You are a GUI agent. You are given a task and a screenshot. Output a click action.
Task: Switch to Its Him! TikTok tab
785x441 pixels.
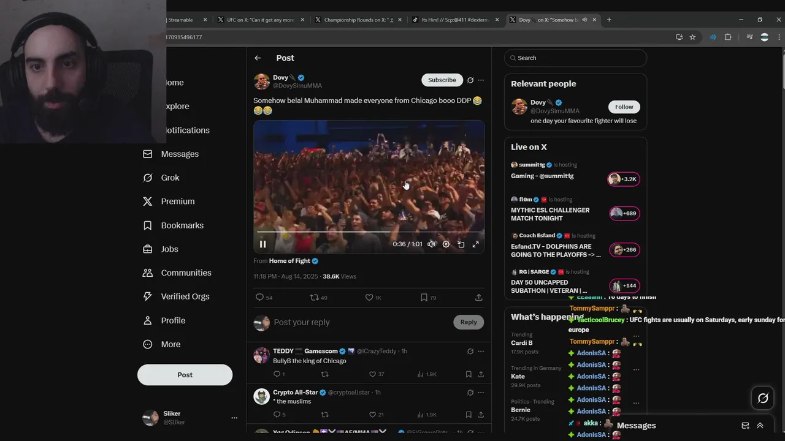coord(456,20)
